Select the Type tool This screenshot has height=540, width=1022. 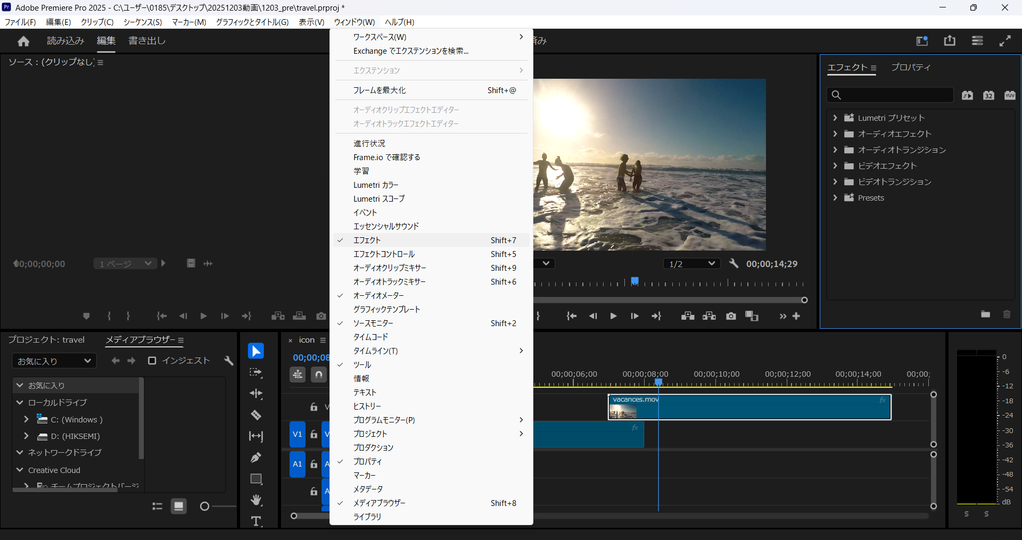[x=256, y=521]
